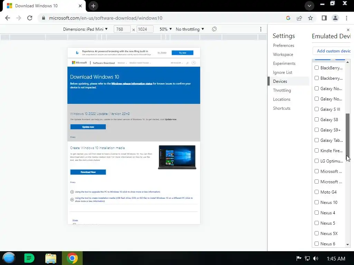The height and width of the screenshot is (265, 354).
Task: Share this page via the share icon
Action: [x=299, y=18]
